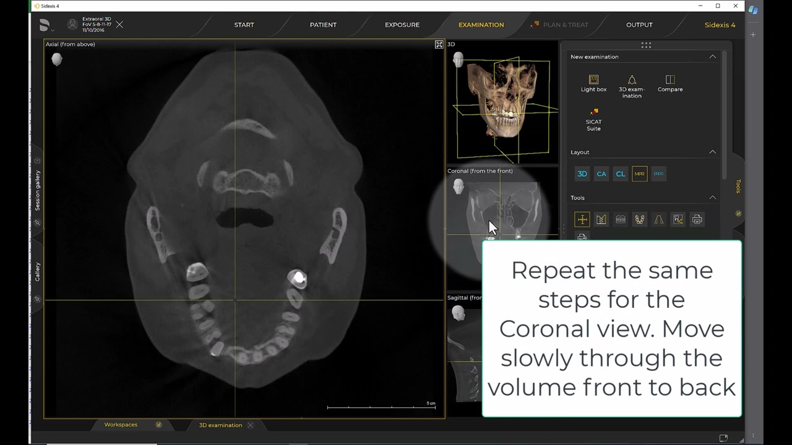Open the Light box examination
The width and height of the screenshot is (792, 445).
(593, 83)
